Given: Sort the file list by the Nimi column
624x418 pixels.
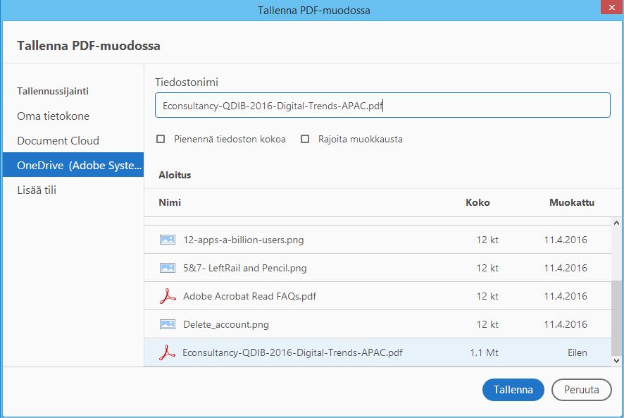Looking at the screenshot, I should [170, 202].
